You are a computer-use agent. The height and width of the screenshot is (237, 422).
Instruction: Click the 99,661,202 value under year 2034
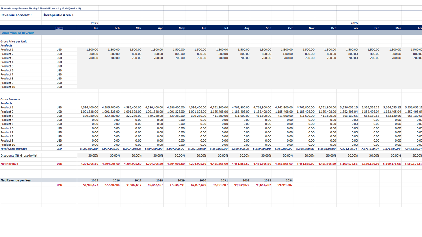pyautogui.click(x=285, y=185)
